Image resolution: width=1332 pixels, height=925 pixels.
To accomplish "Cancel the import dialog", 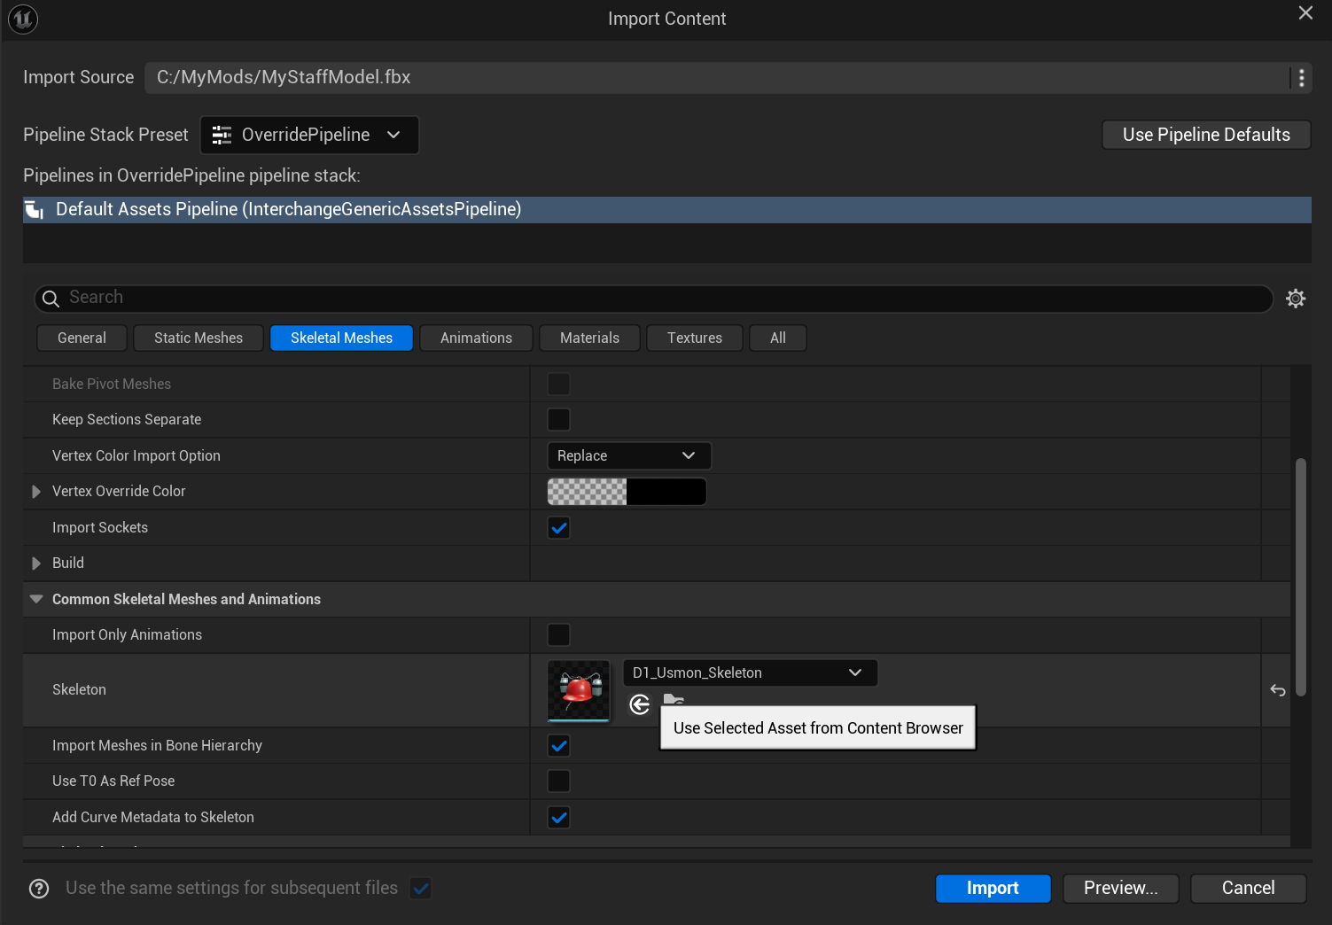I will point(1248,889).
